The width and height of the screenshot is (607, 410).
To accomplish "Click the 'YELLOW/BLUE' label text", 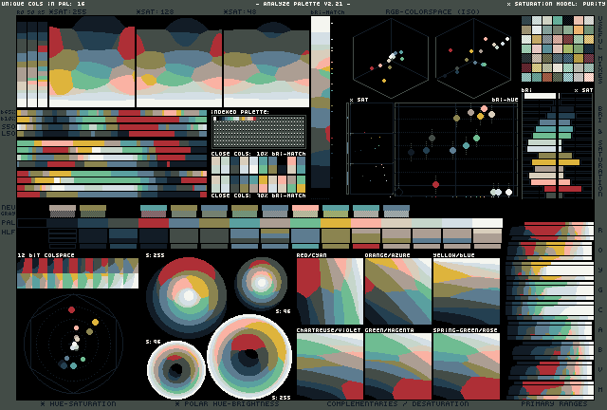I will point(453,255).
